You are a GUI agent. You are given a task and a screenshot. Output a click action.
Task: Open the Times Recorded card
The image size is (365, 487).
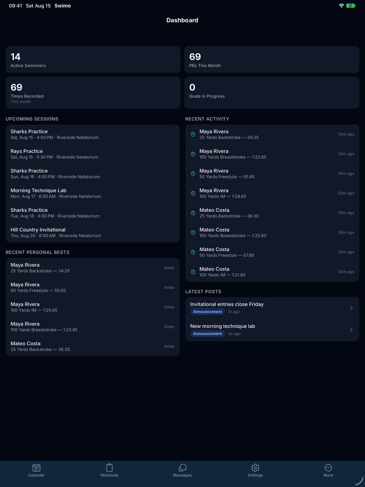(x=93, y=93)
